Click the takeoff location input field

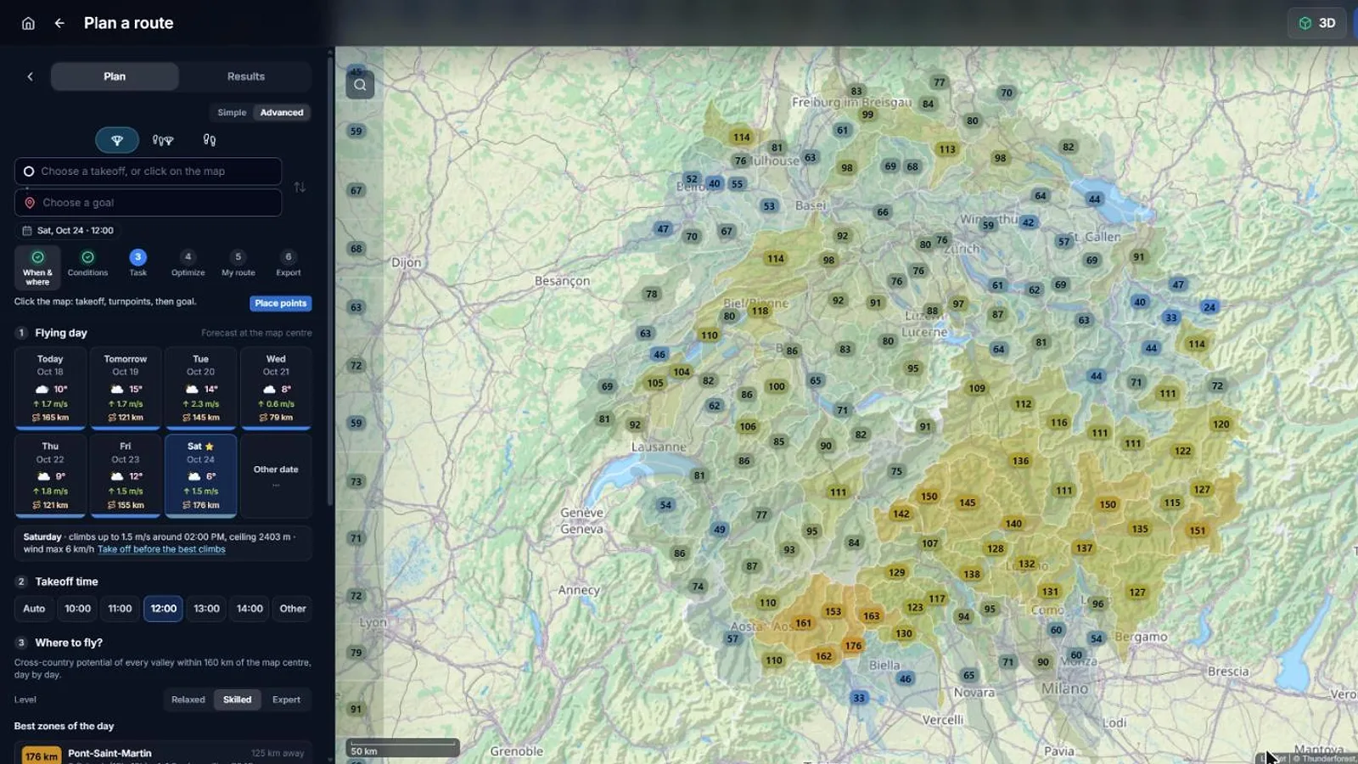(148, 171)
